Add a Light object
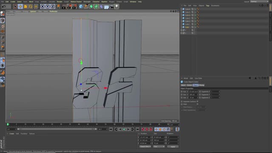The height and width of the screenshot is (153, 272). point(116,7)
